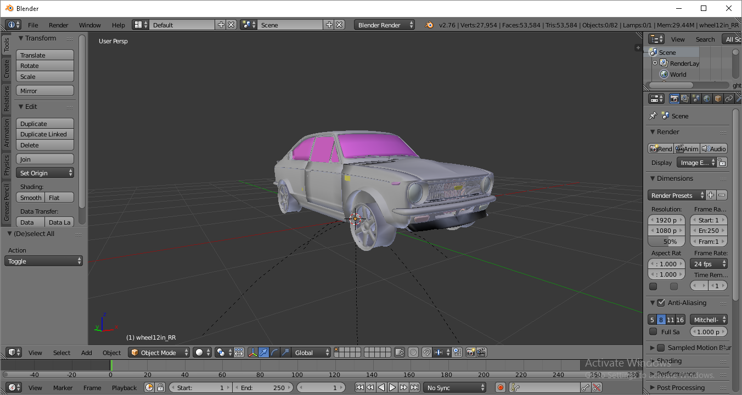This screenshot has width=742, height=395.
Task: Enable the Full Sample checkbox
Action: [653, 331]
